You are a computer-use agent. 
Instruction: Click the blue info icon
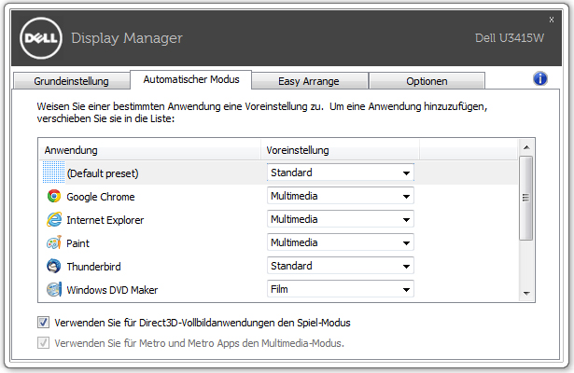point(540,79)
